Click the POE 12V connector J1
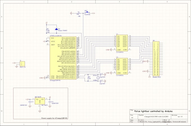 click(22, 64)
